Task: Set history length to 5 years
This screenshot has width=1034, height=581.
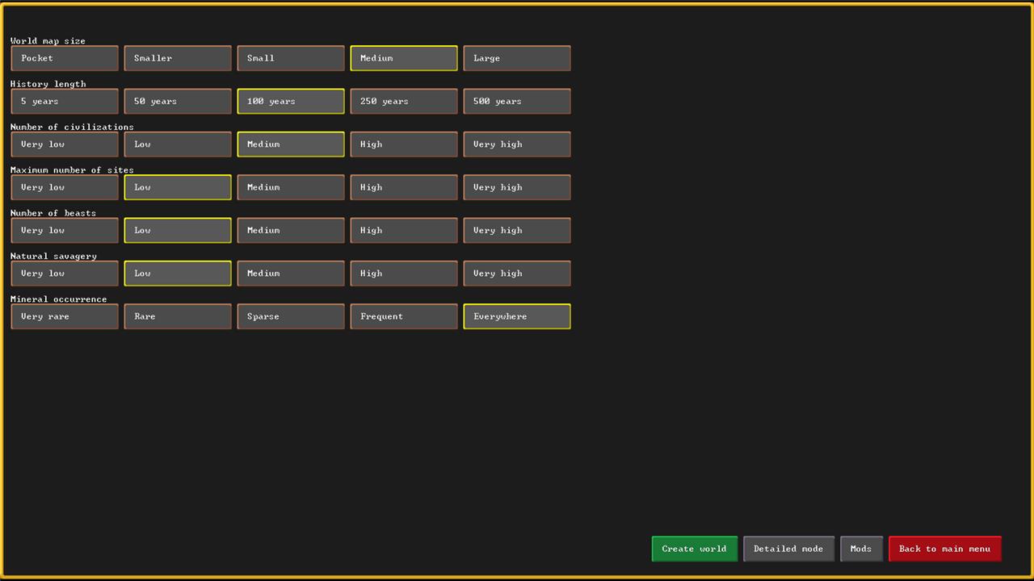Action: (x=65, y=101)
